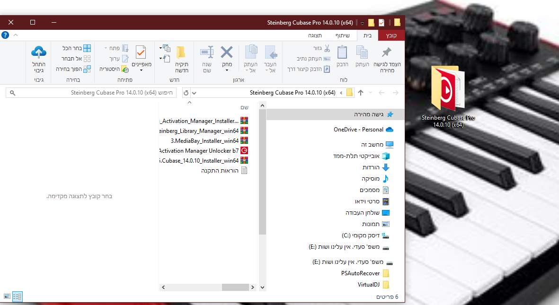Click the navigation pane scroll down arrow
The image size is (559, 305).
pos(262,287)
